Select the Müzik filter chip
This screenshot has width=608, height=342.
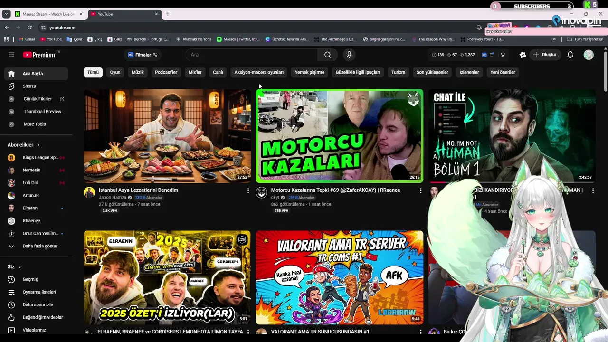tap(137, 72)
